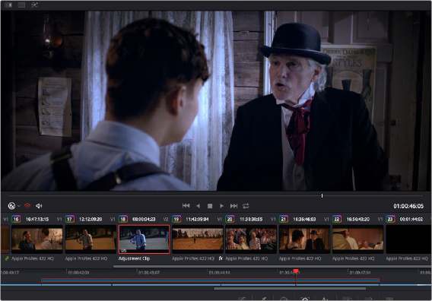The width and height of the screenshot is (432, 301).
Task: Click the fx badge beside clip 20 codec
Action: click(221, 258)
